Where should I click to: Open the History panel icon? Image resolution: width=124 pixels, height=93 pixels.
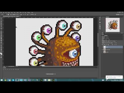pyautogui.click(x=100, y=18)
